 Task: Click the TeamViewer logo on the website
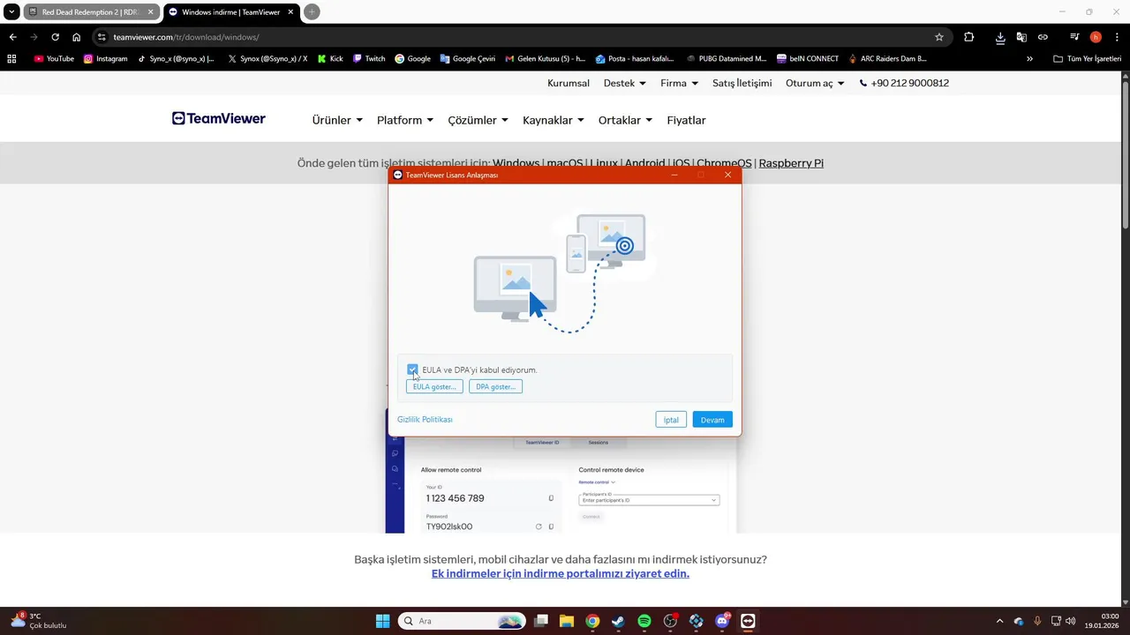coord(219,119)
